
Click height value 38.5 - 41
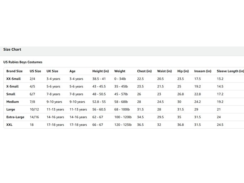coord(99,79)
